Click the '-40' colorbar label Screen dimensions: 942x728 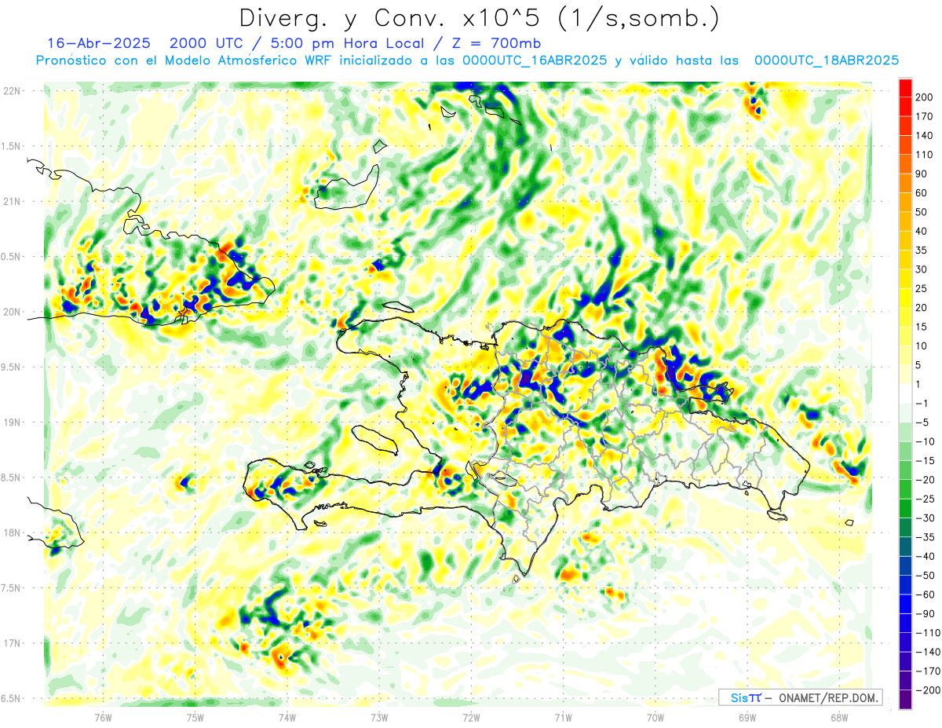pos(925,557)
